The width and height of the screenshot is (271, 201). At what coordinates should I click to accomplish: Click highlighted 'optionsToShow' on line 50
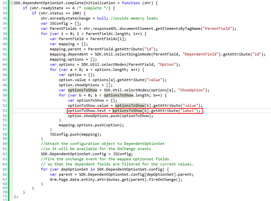(x=119, y=95)
